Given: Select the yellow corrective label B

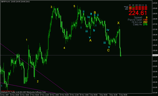Looking at the screenshot, I should [x=95, y=12].
